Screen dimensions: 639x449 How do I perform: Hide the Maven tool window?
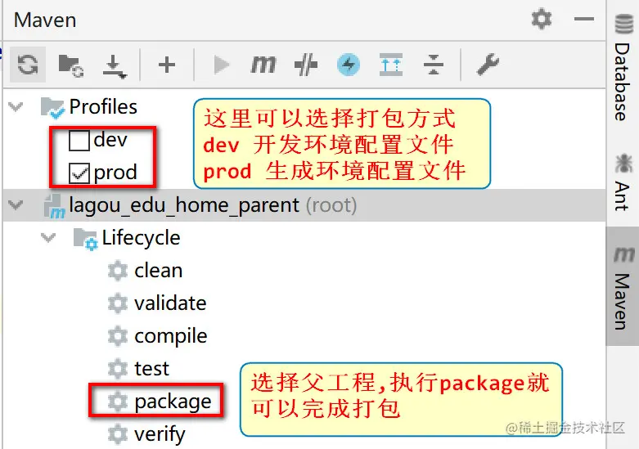584,19
